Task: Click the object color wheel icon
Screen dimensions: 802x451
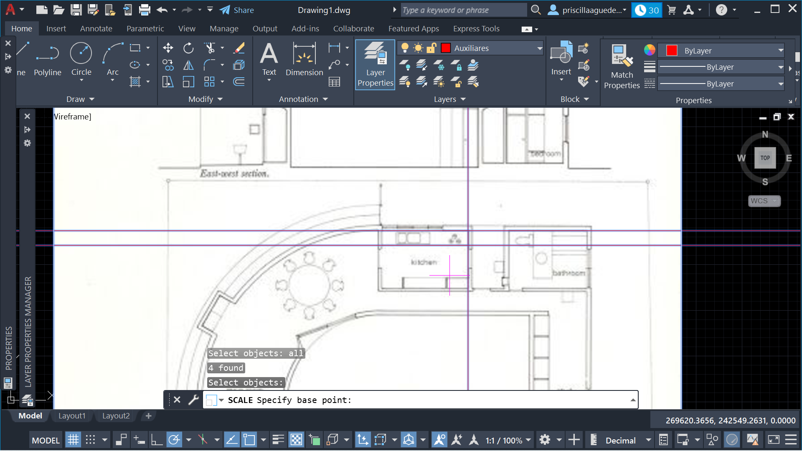Action: point(650,50)
